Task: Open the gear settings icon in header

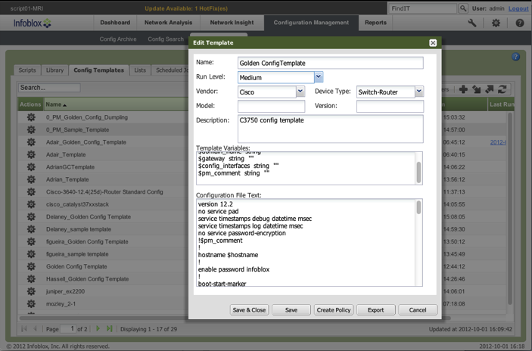Action: click(x=496, y=23)
